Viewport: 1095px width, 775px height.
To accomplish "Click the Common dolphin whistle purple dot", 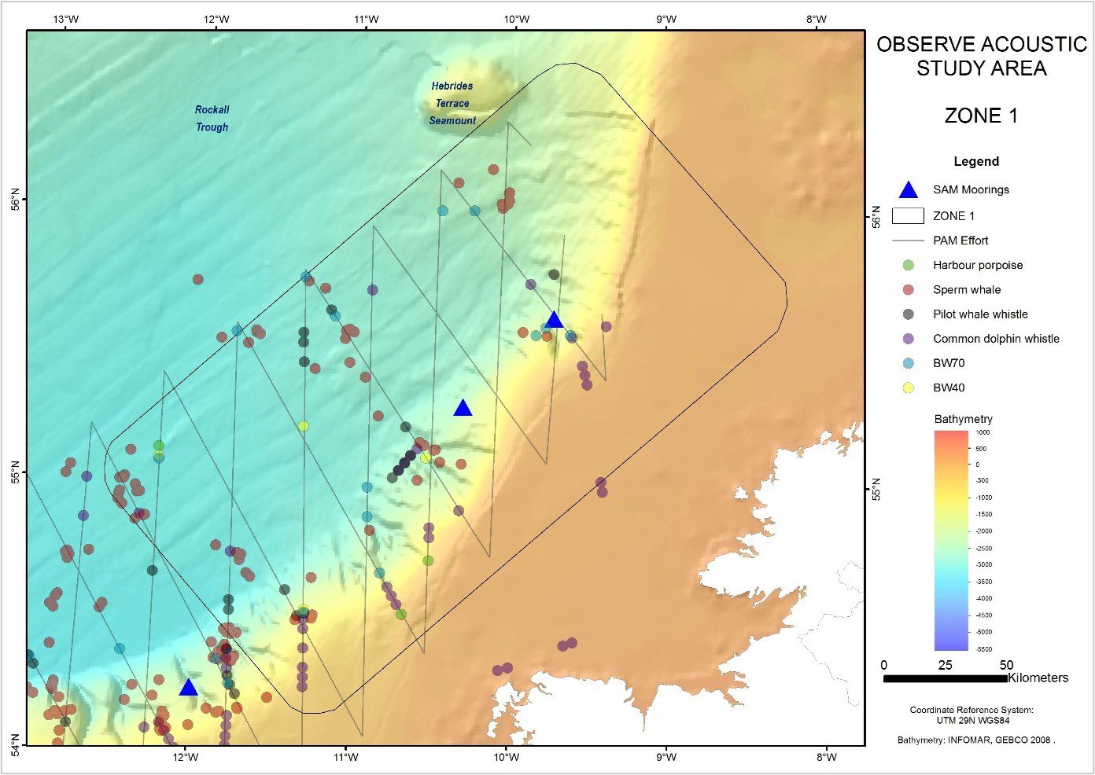I will pyautogui.click(x=909, y=339).
